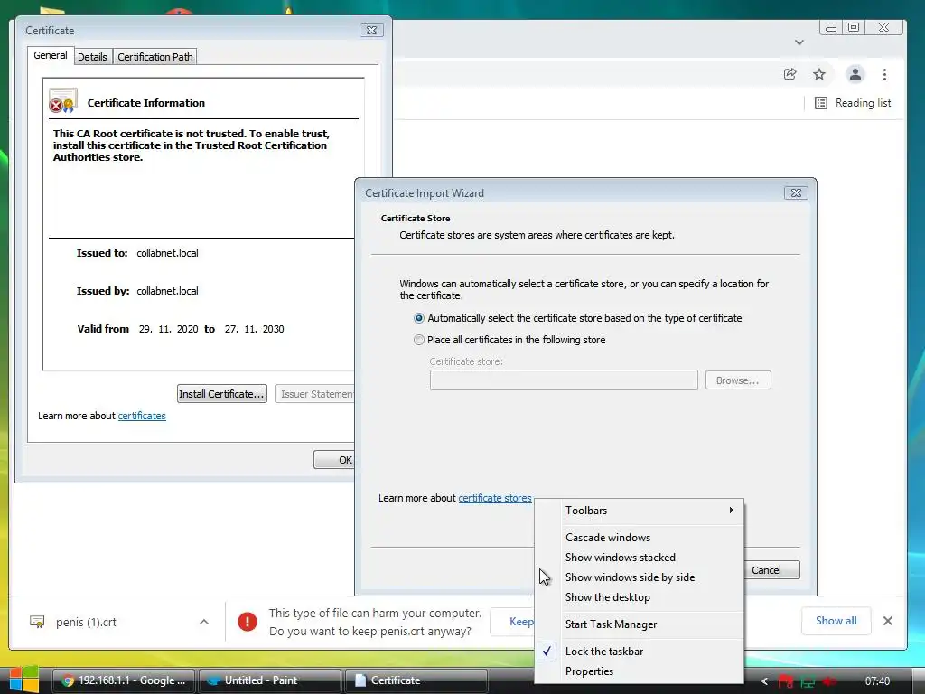925x694 pixels.
Task: Click the certificate file icon in download bar
Action: click(36, 622)
